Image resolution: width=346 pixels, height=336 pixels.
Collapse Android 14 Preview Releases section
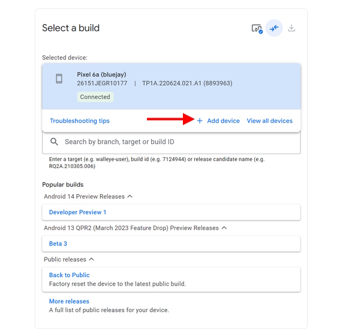pyautogui.click(x=130, y=196)
